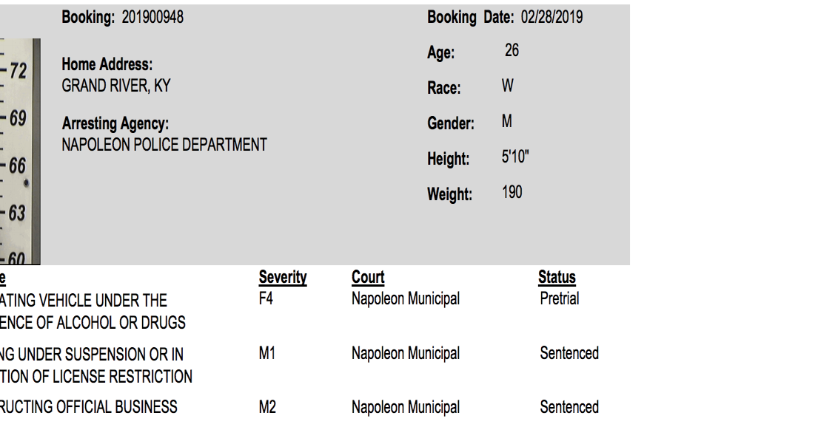Click the Court column header
Viewport: 815px width, 427px height.
368,277
